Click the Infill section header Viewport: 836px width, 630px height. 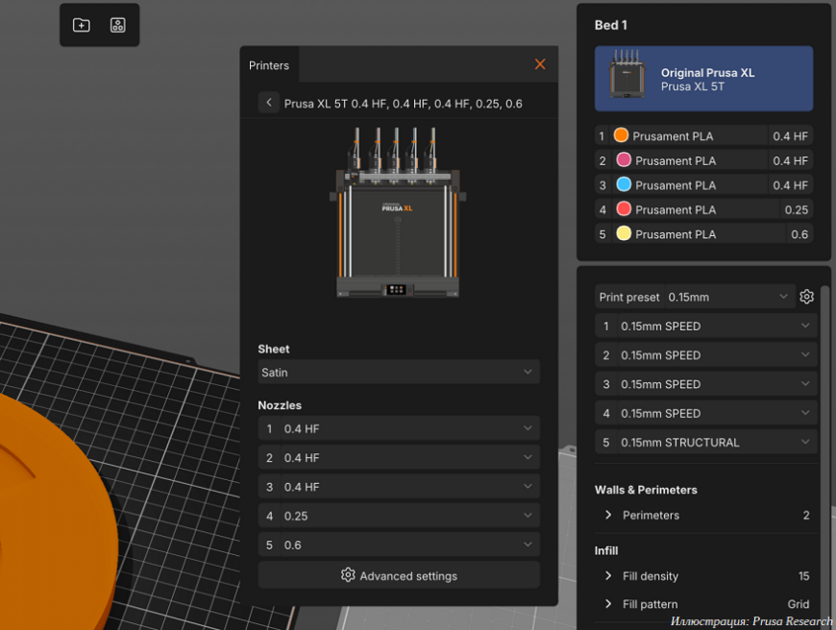[606, 550]
